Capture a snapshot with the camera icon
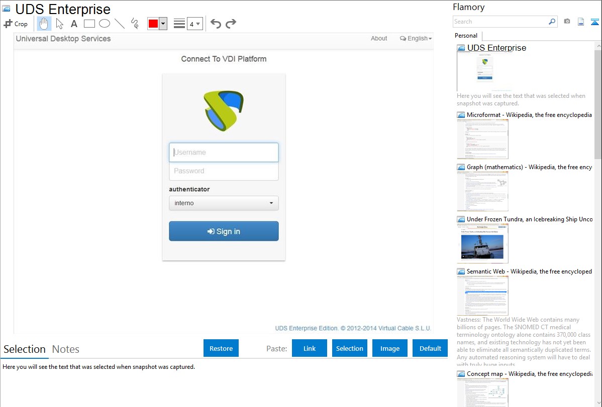Screen dimensions: 602x407 point(567,22)
